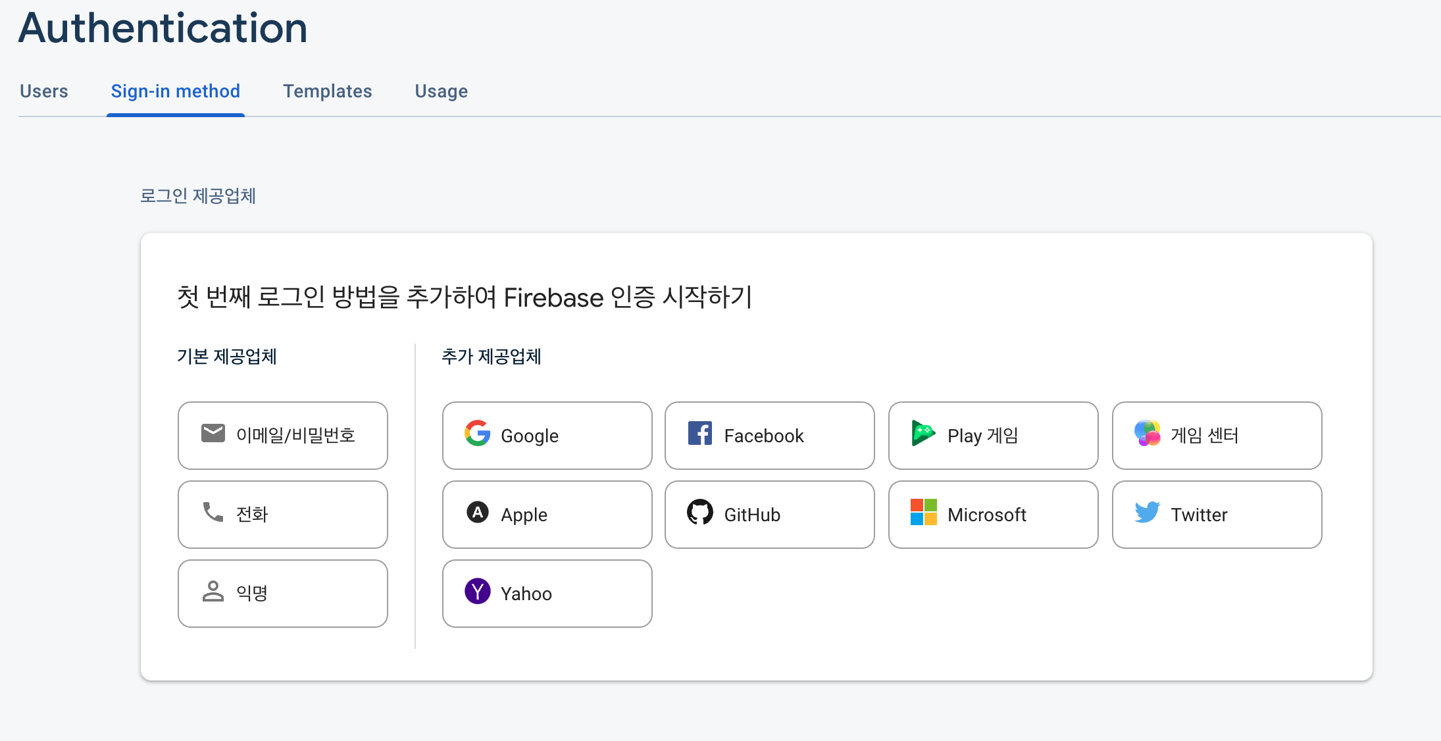Choose the Microsoft sign-in provider
Screen dimensions: 1441x741
(993, 515)
